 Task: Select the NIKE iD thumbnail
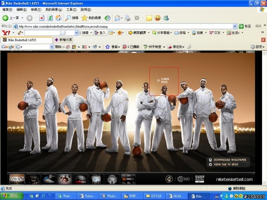pyautogui.click(x=128, y=179)
